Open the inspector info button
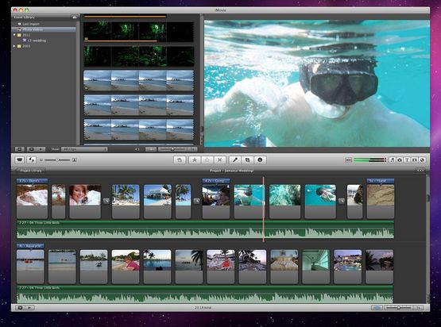The image size is (441, 327). pos(260,160)
